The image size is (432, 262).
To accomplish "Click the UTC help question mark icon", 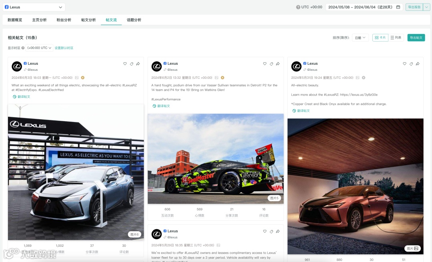I will (x=298, y=7).
